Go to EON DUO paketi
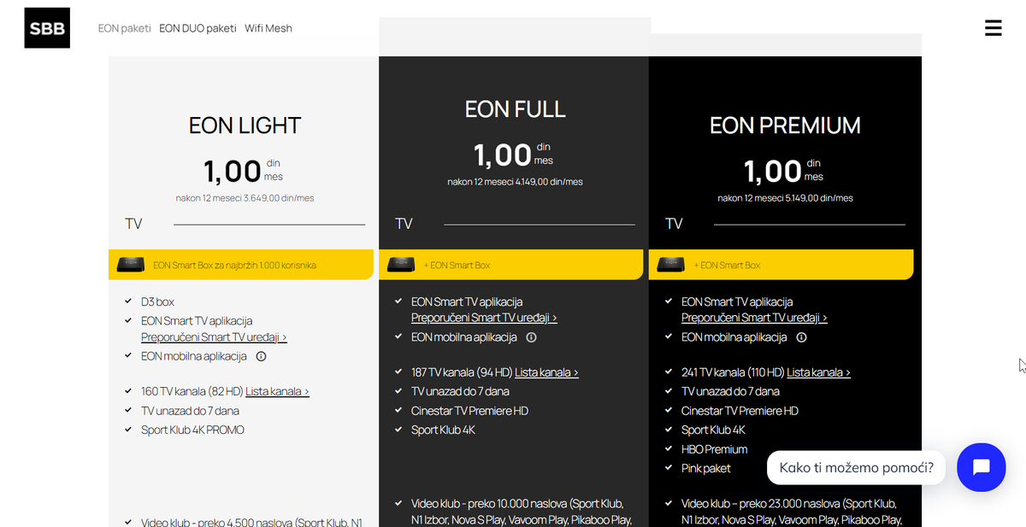 pos(198,28)
